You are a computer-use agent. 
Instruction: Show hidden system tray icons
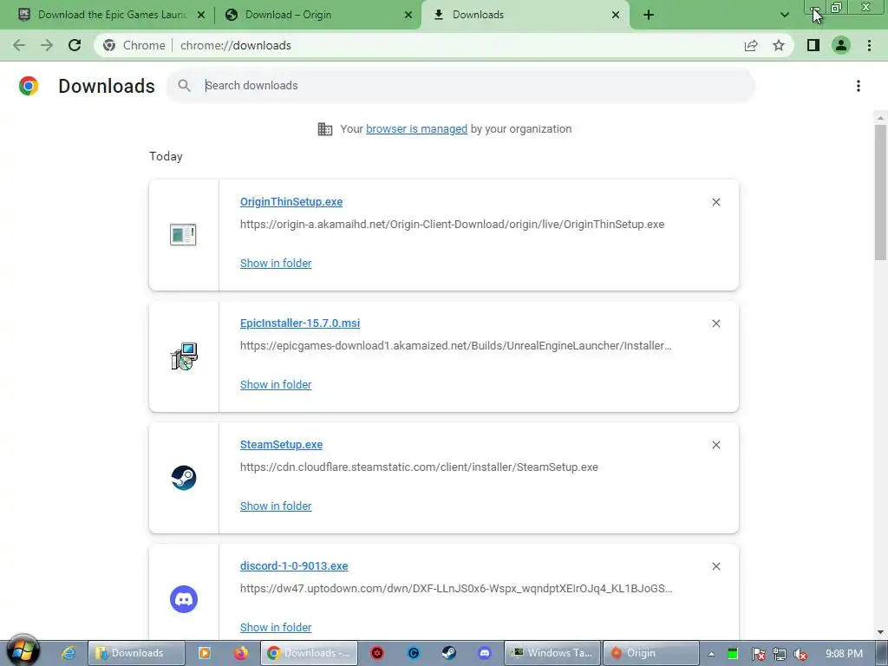coord(711,654)
